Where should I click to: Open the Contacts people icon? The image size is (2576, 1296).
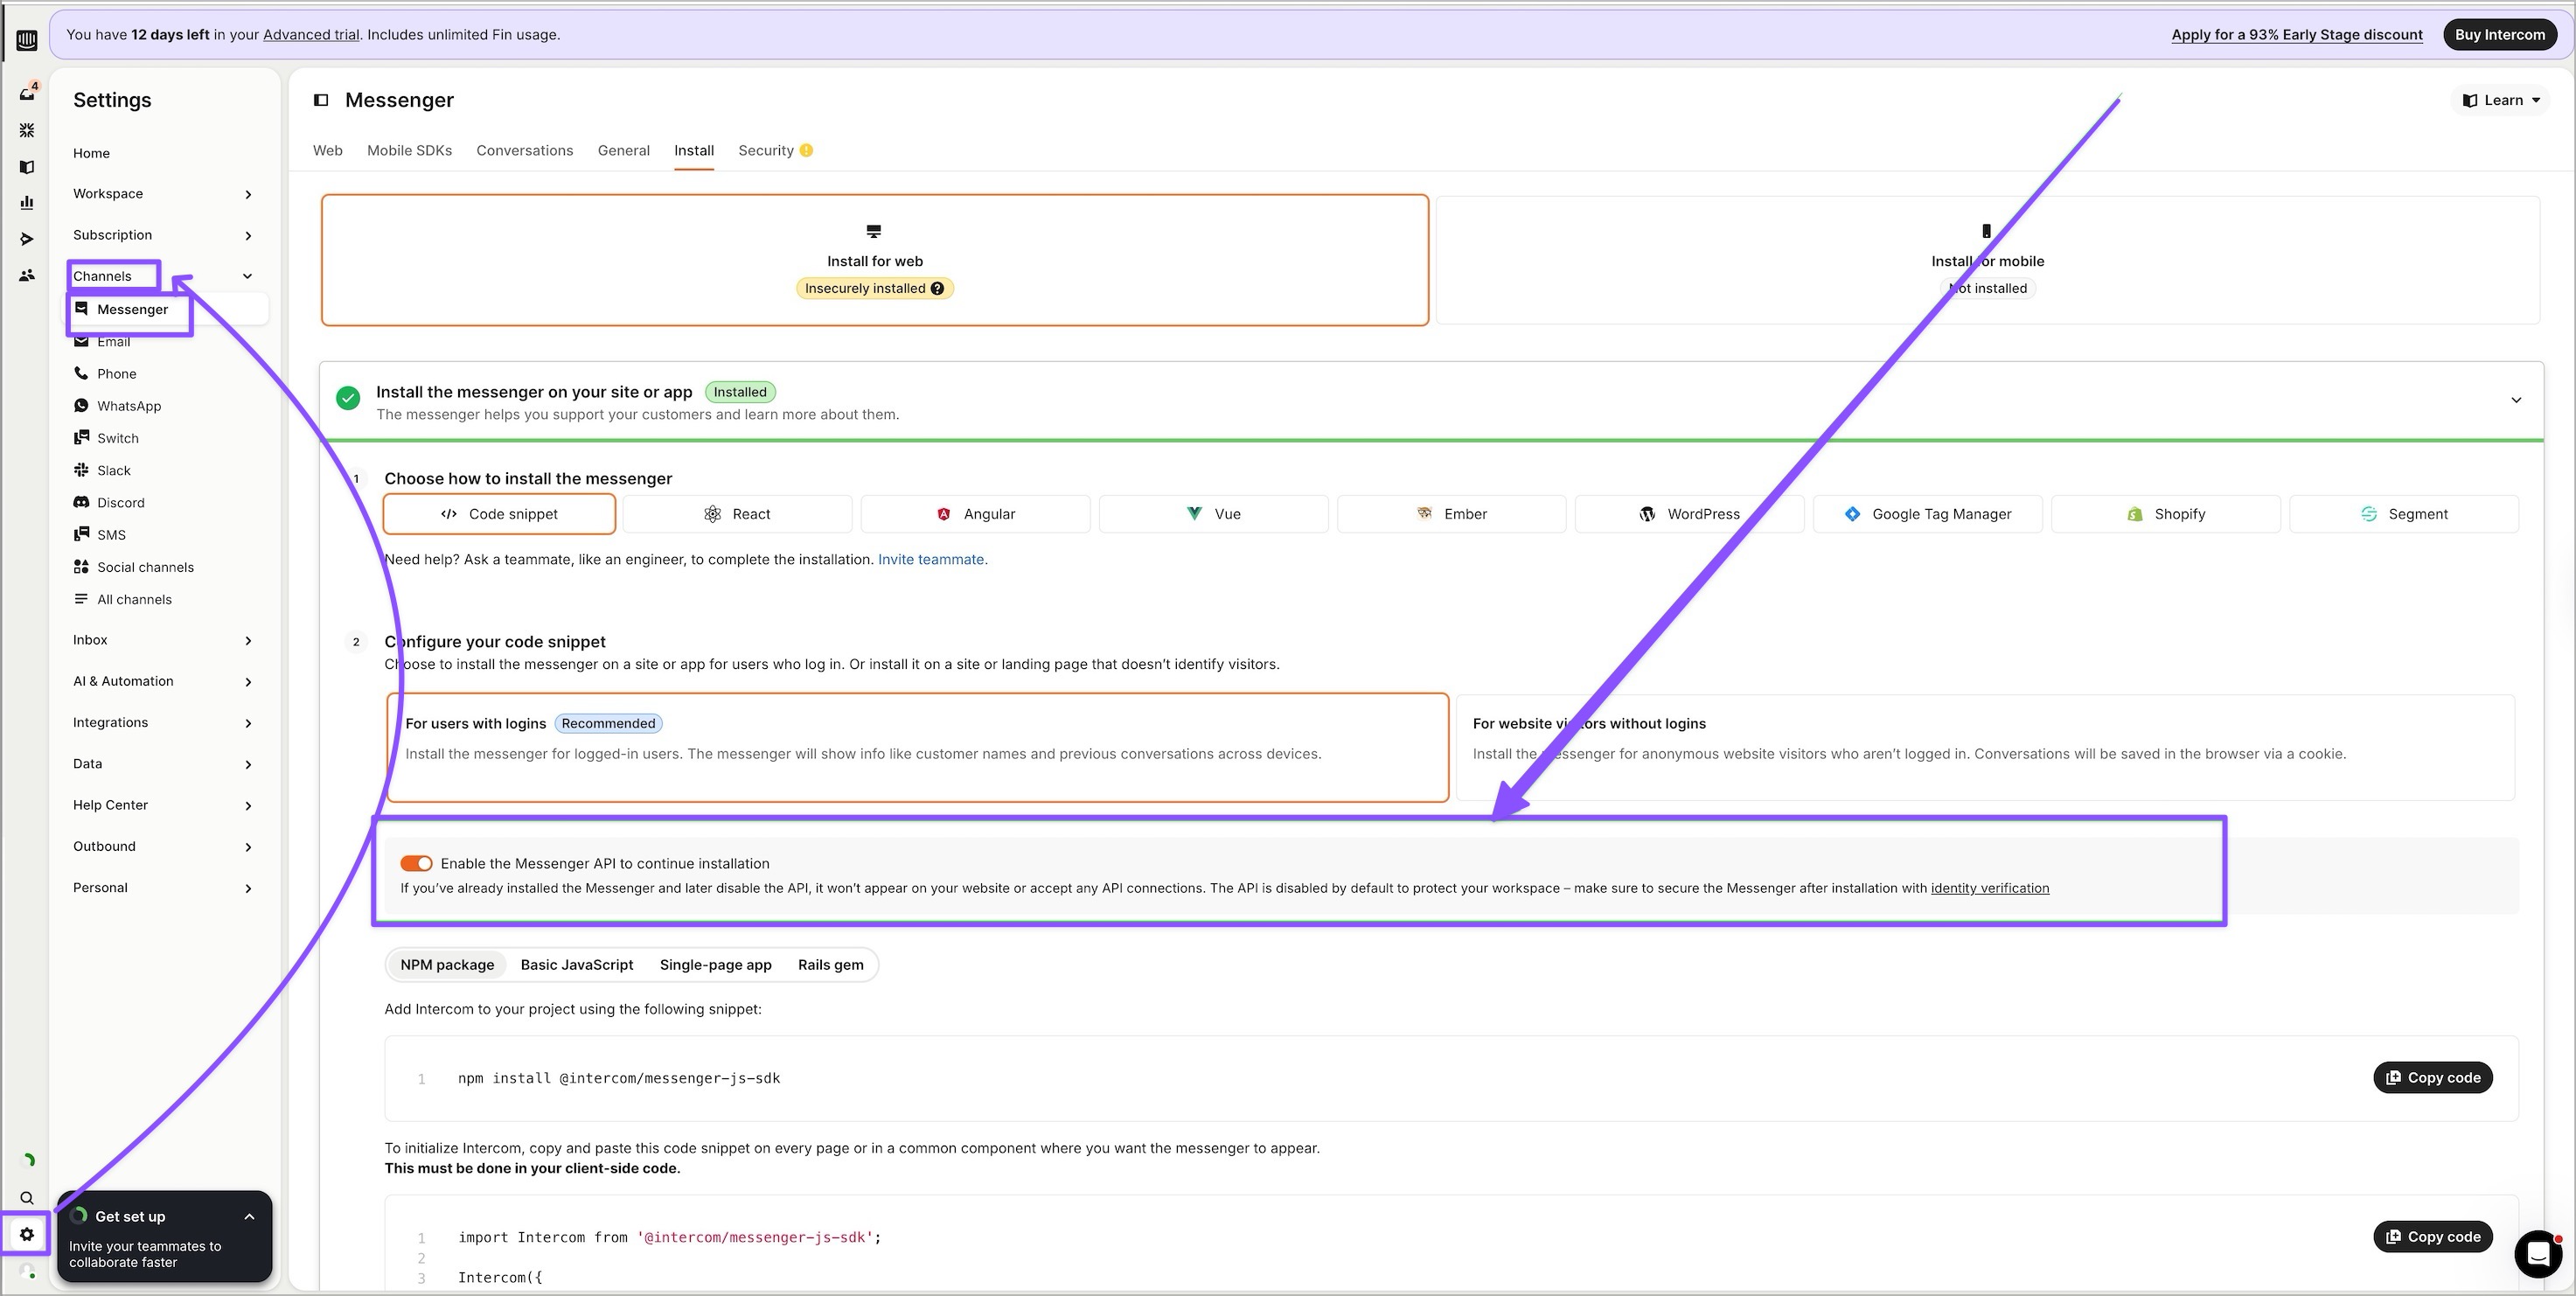tap(27, 275)
